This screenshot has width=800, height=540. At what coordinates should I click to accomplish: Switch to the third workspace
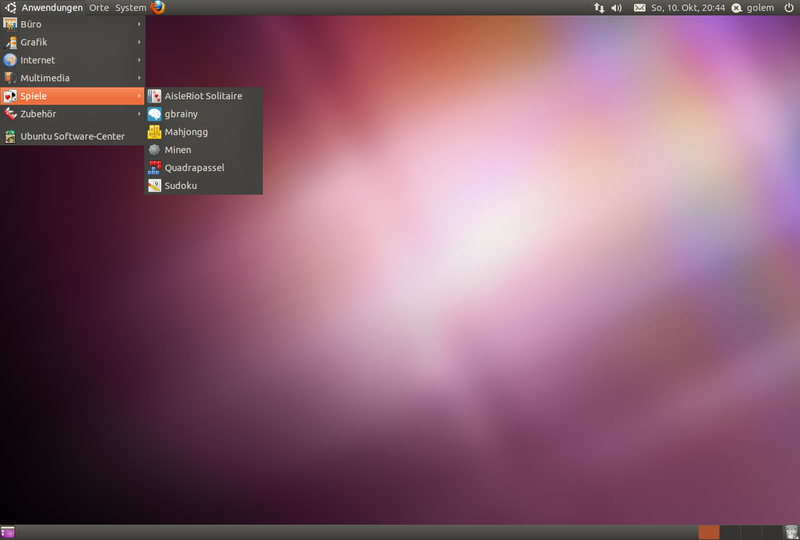[751, 532]
